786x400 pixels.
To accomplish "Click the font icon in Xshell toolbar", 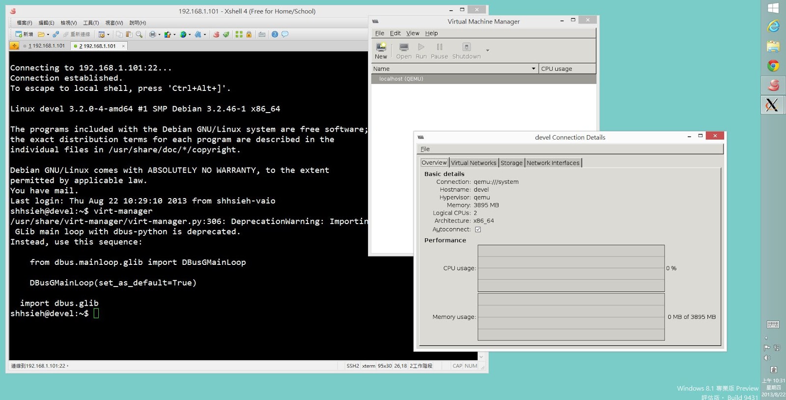I will [x=198, y=34].
